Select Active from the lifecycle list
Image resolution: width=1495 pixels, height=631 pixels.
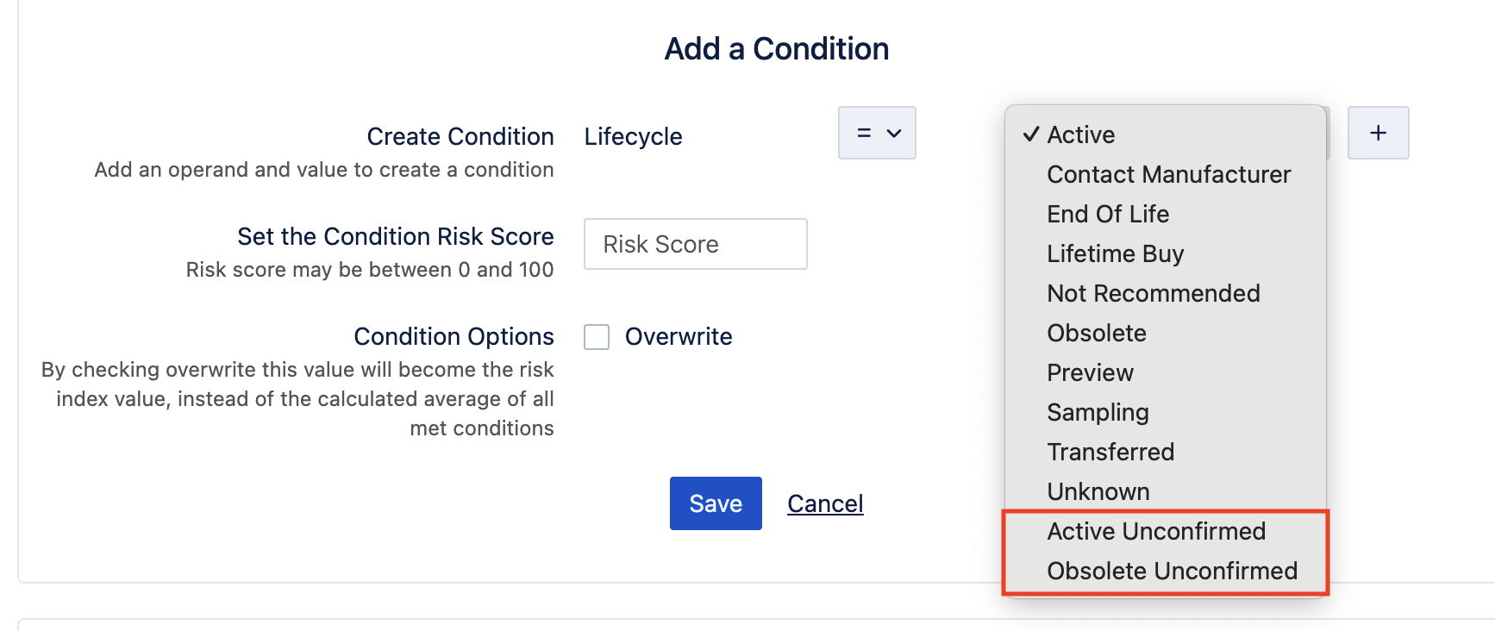1081,134
